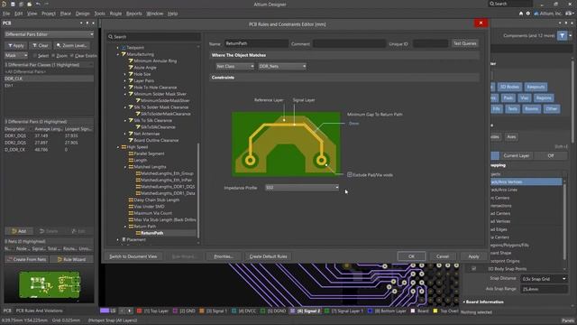Click Switch to Document View button
Screen dimensions: 577x325
click(x=133, y=256)
